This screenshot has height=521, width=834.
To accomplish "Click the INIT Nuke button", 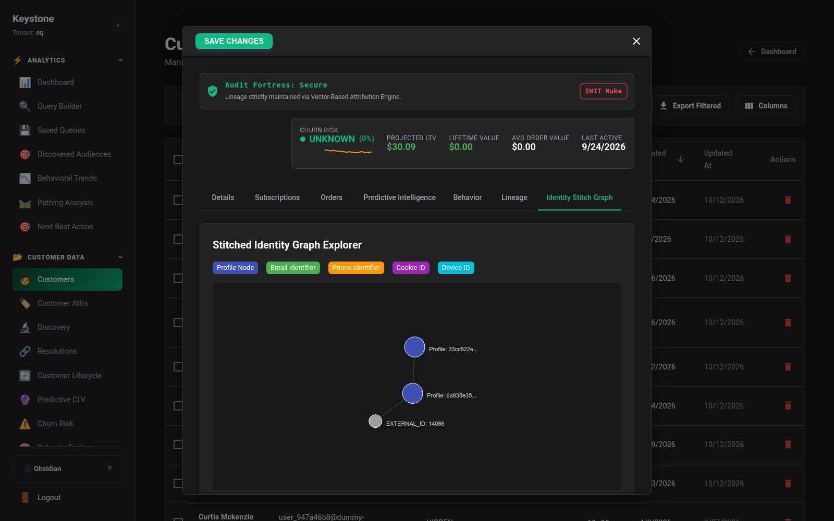I will coord(604,91).
